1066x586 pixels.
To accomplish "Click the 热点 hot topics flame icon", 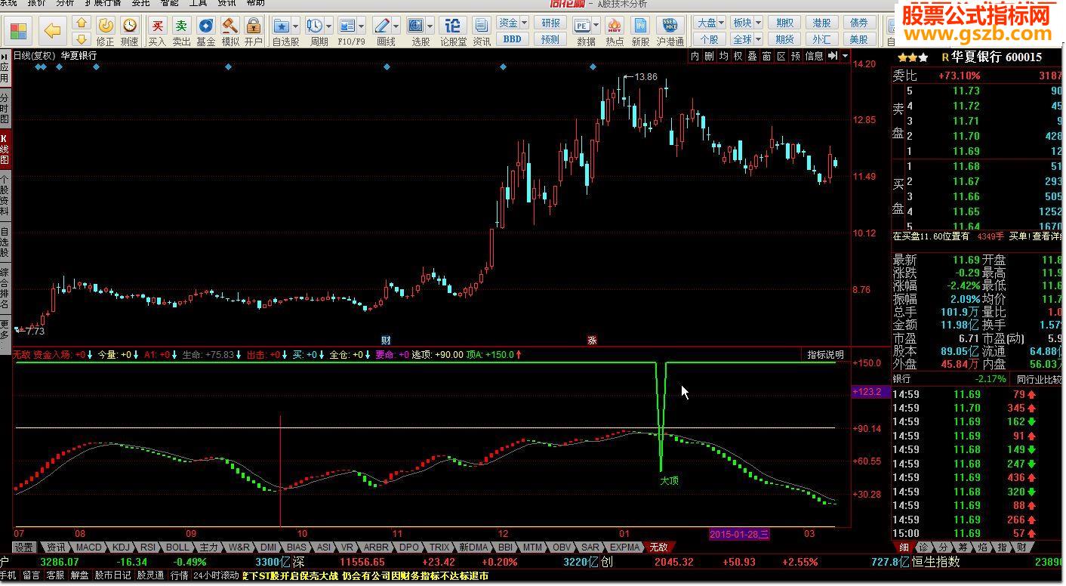I will pos(615,32).
